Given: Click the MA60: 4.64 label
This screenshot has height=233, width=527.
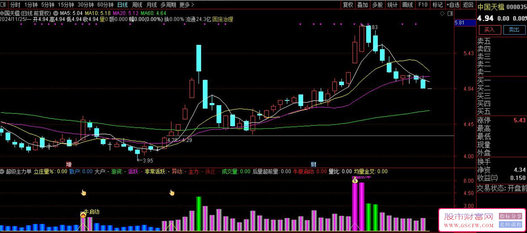Looking at the screenshot, I should point(153,14).
